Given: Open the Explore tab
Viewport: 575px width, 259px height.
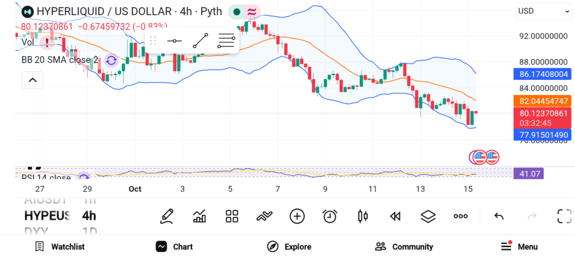Looking at the screenshot, I should (x=289, y=247).
